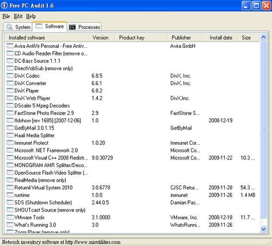Click the 1.4 MB size of runtime

[x=248, y=195]
